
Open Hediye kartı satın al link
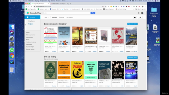click(31, 42)
